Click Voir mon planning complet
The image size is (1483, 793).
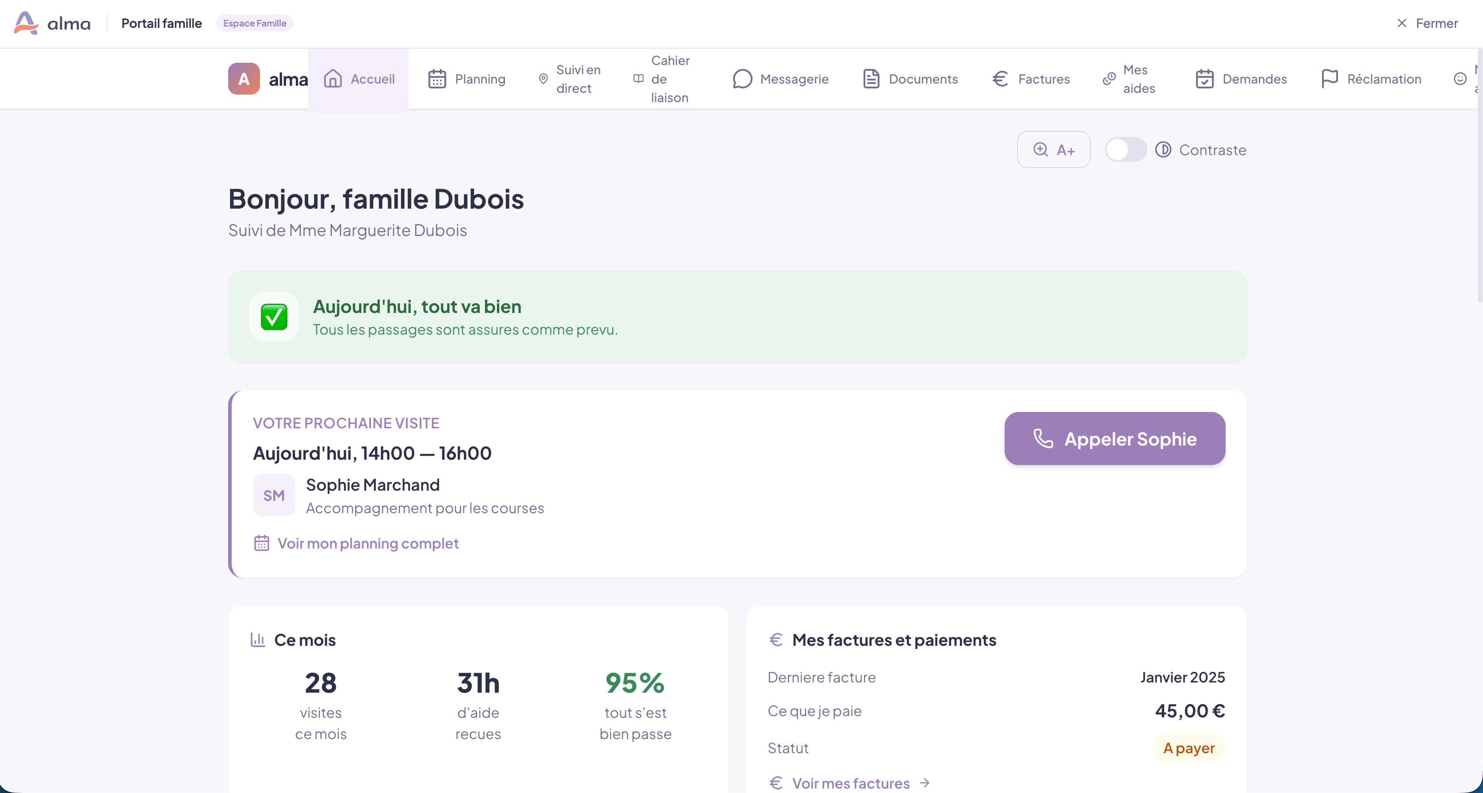click(368, 543)
